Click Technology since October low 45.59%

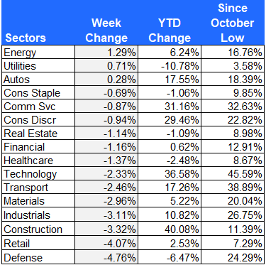pos(233,174)
